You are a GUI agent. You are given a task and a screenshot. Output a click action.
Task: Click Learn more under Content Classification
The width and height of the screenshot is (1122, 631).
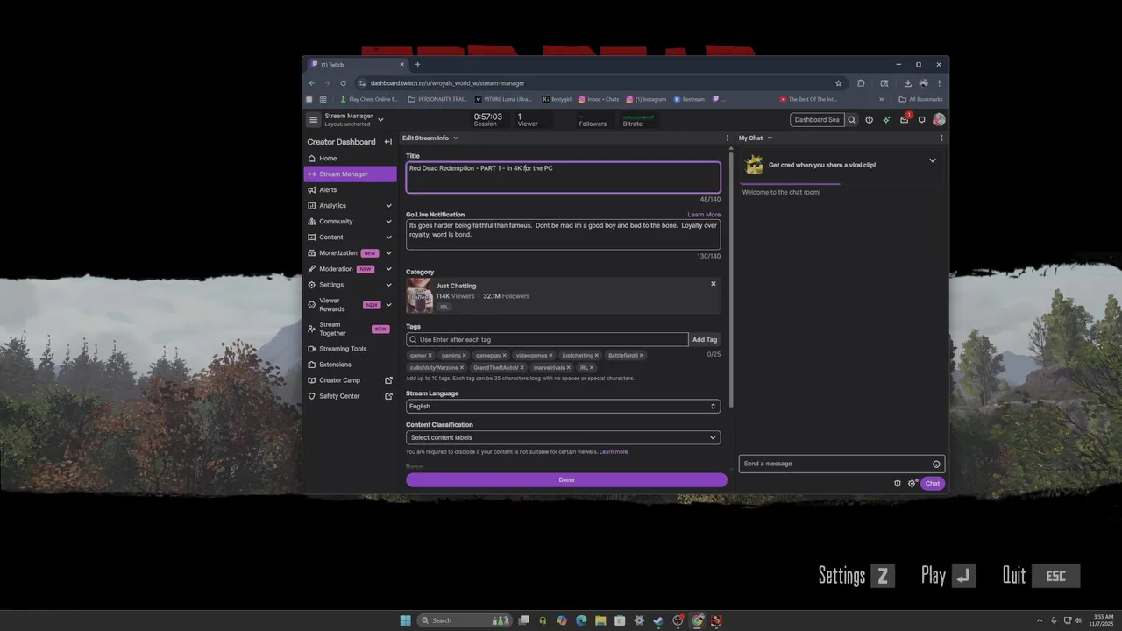pyautogui.click(x=614, y=452)
